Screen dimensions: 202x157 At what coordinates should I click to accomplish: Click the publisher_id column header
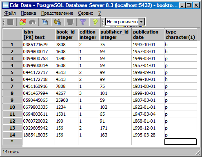115,34
